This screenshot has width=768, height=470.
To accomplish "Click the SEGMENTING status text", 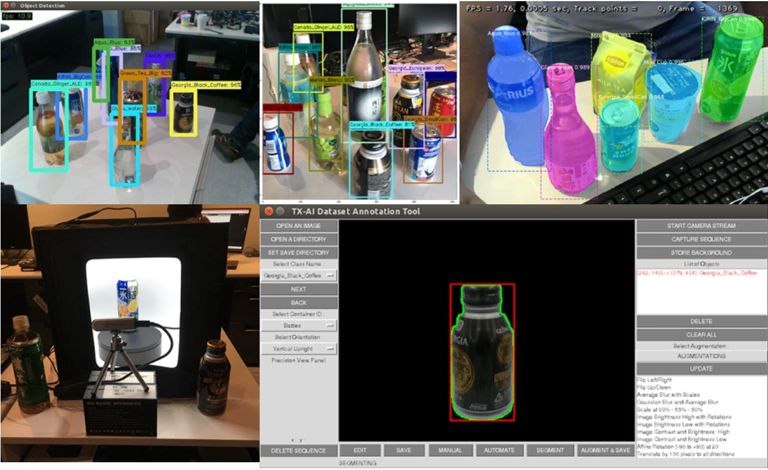I will point(358,463).
